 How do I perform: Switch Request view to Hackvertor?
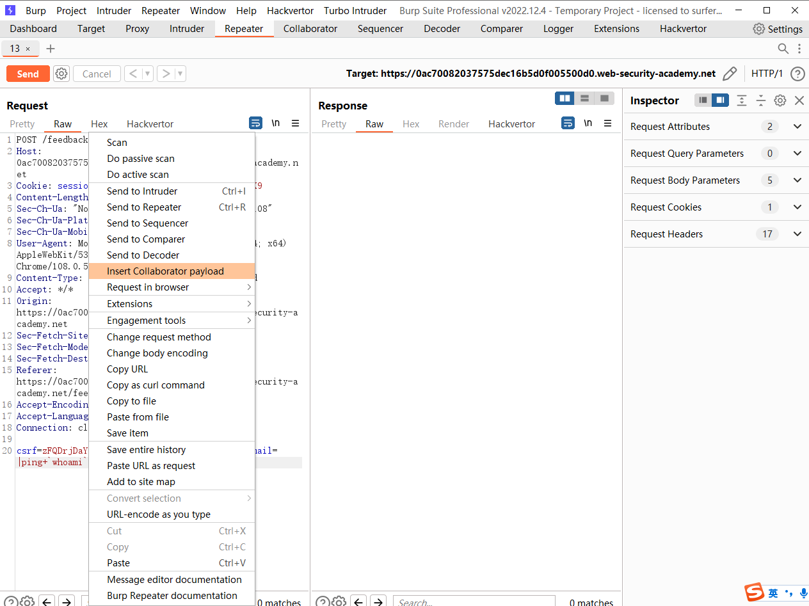coord(150,124)
